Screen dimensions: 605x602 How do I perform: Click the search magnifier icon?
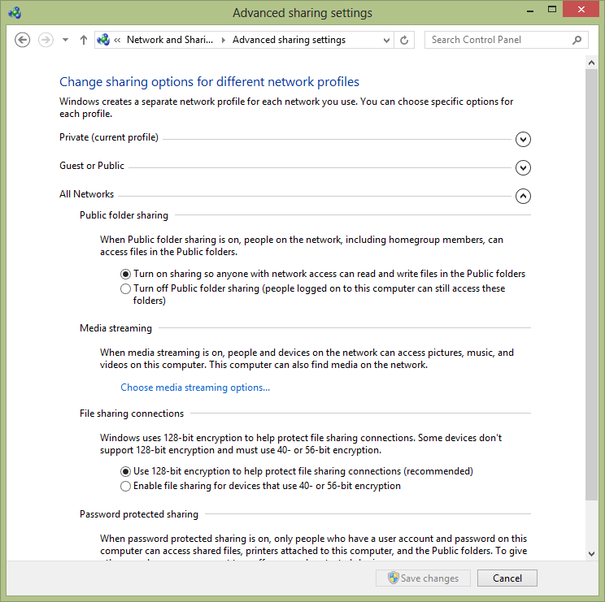[x=577, y=40]
